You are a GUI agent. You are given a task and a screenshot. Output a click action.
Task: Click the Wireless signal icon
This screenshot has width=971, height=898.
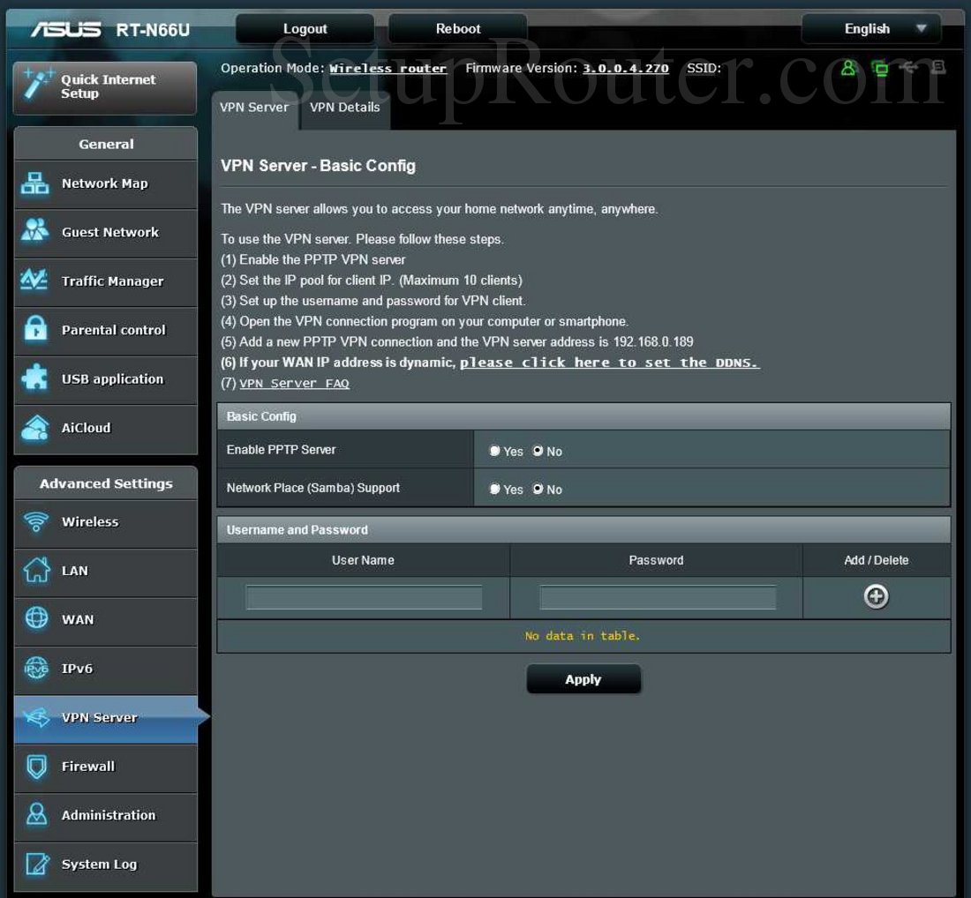(x=36, y=521)
